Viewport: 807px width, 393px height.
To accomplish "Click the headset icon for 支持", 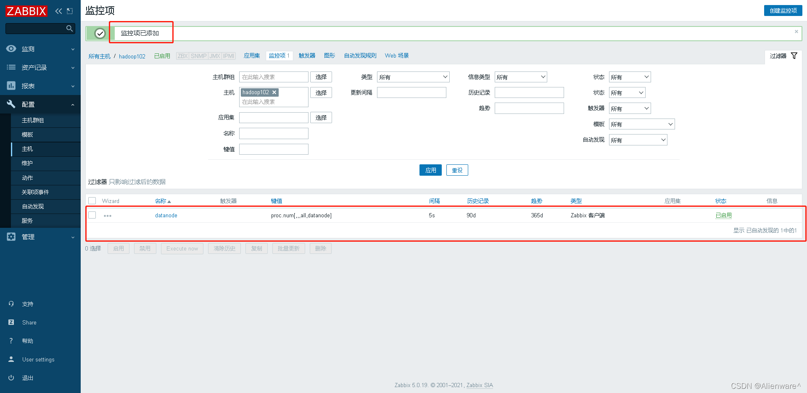I will coord(11,304).
